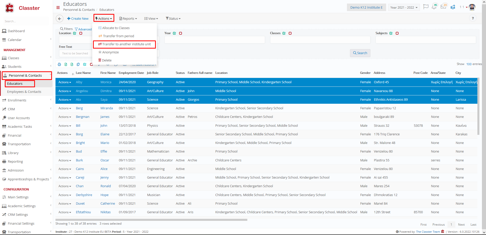This screenshot has width=486, height=235.
Task: Open messages envelope with 23 badge
Action: [443, 7]
